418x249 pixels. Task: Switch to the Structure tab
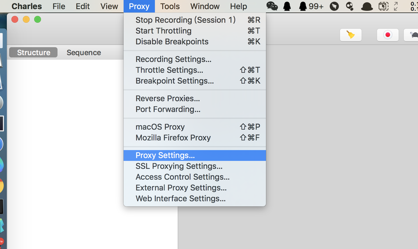click(x=34, y=53)
